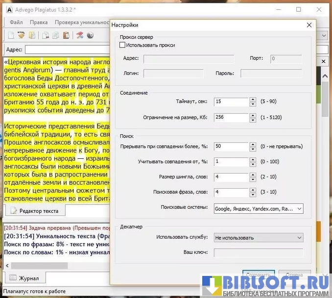
Task: Click the new document toolbar icon
Action: click(11, 35)
